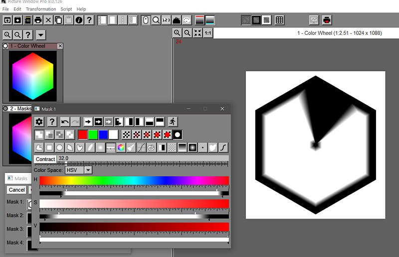The image size is (399, 257).
Task: Click the 1:1 zoom button
Action: coord(207,33)
